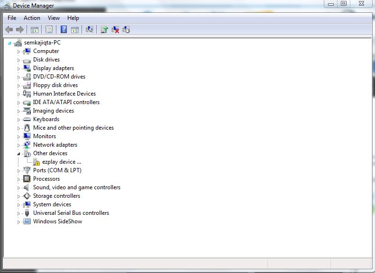Screen dimensions: 375x273
Task: Expand the Display adapters node
Action: [x=19, y=68]
